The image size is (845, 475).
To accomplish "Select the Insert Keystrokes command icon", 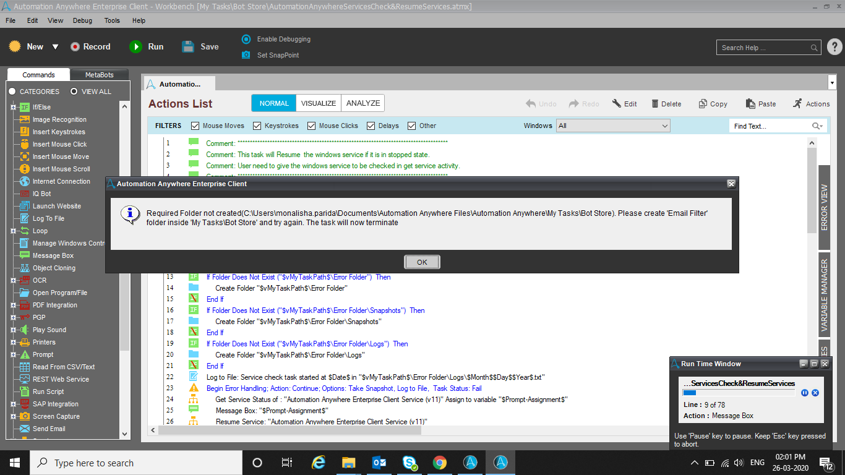I will (25, 132).
